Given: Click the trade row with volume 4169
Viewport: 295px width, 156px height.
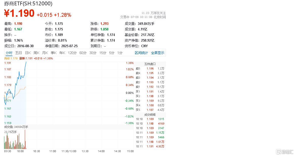Looking at the screenshot, I should pyautogui.click(x=150, y=124).
